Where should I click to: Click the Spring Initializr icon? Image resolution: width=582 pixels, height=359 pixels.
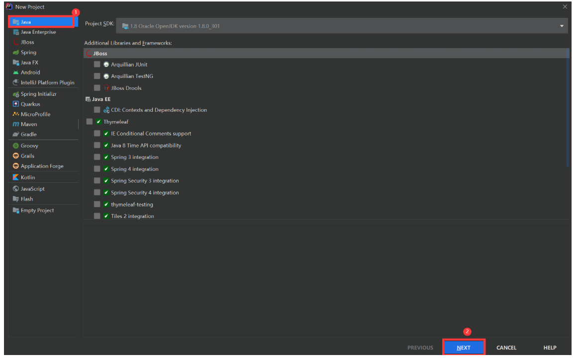point(15,94)
